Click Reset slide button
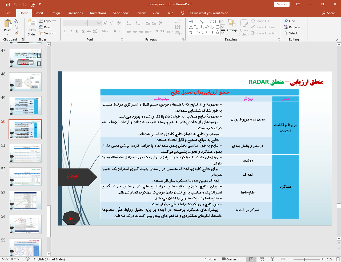Screen dimensions: 341x262 click(45, 27)
